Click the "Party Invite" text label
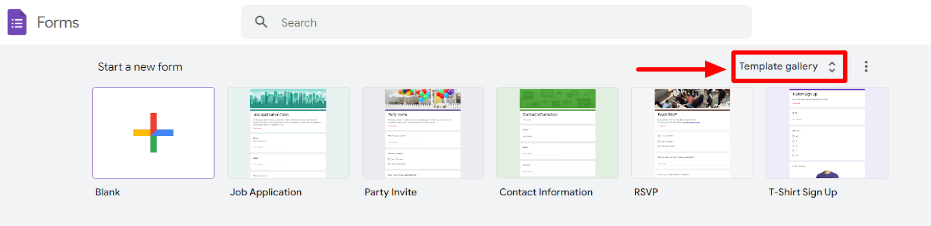Viewport: 931px width, 226px height. point(390,192)
